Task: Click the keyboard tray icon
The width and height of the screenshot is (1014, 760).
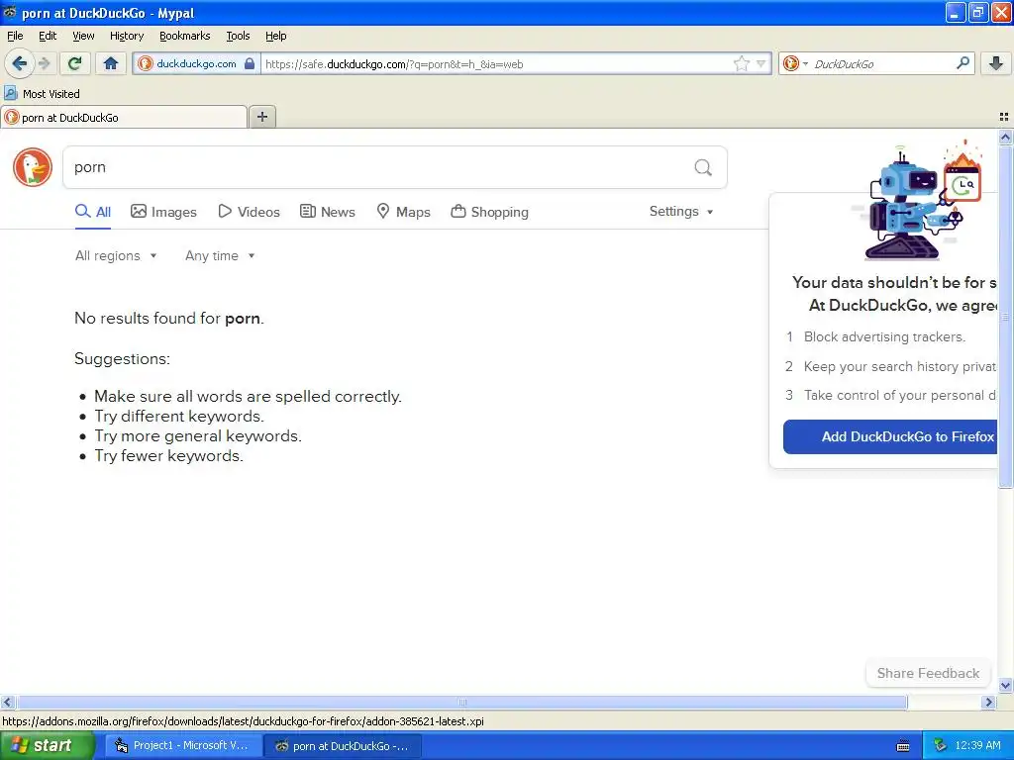Action: [x=903, y=746]
